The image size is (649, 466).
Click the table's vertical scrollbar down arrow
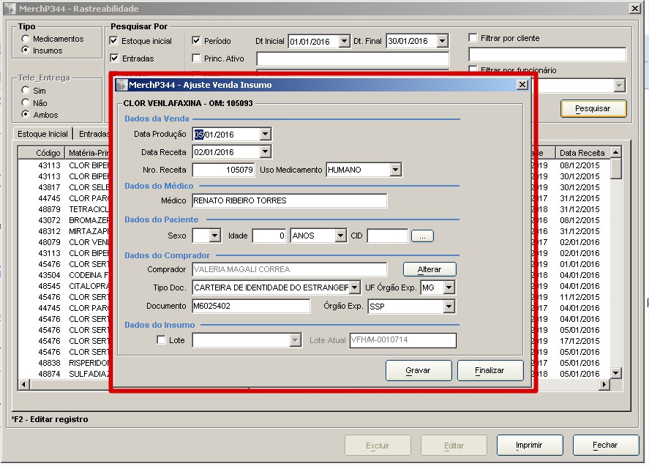[x=616, y=373]
